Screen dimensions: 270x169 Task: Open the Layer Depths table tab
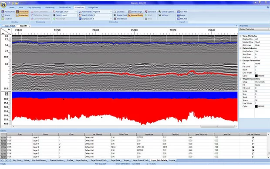point(81,160)
